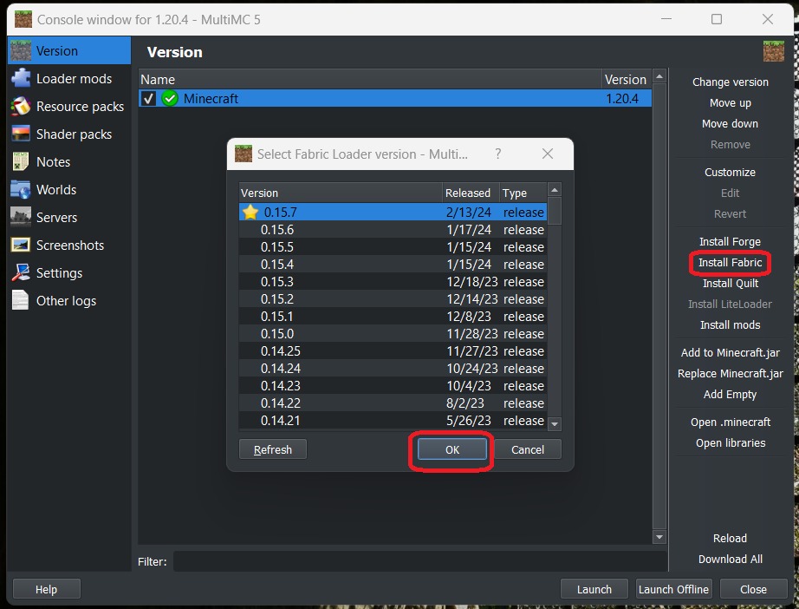Click the Notes icon
This screenshot has width=799, height=609.
pyautogui.click(x=21, y=161)
